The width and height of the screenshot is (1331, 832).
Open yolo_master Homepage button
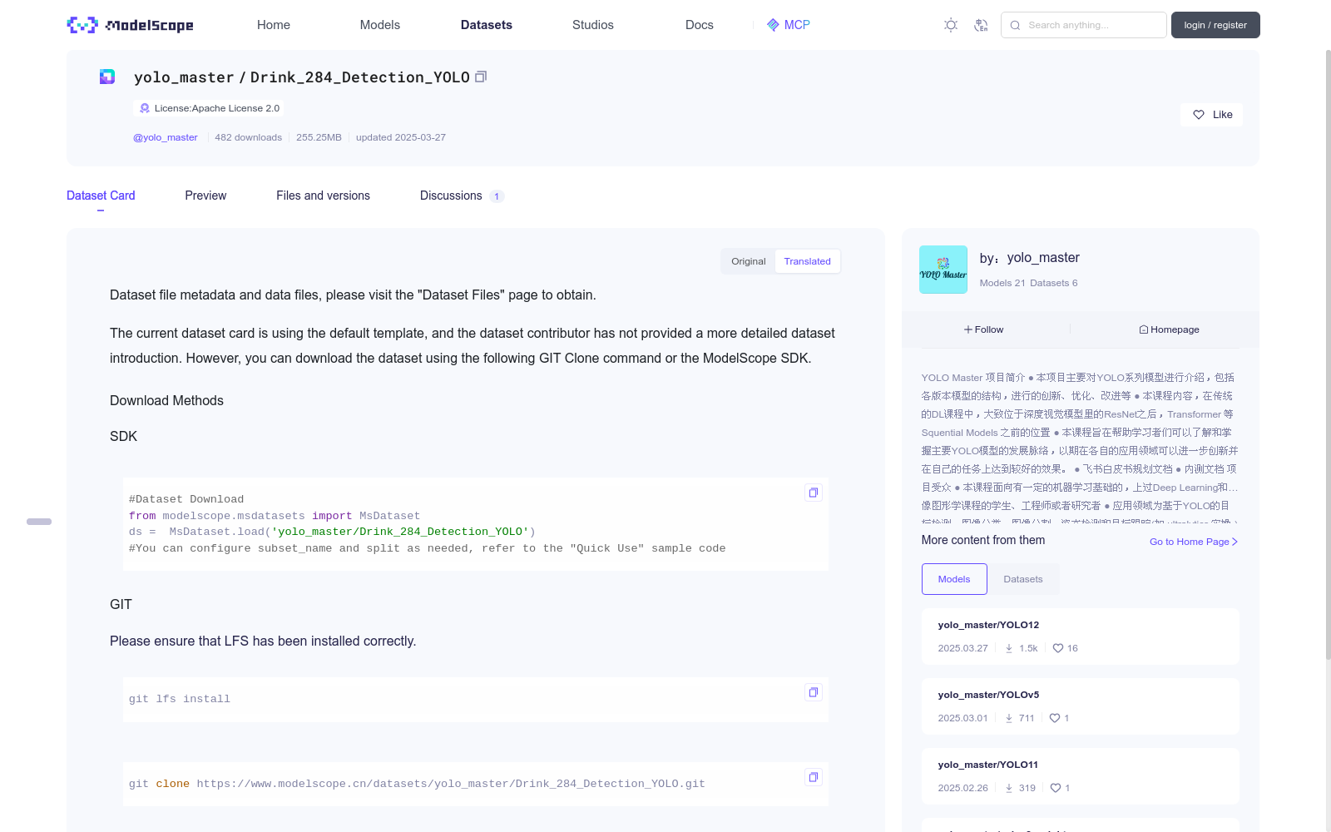coord(1169,329)
